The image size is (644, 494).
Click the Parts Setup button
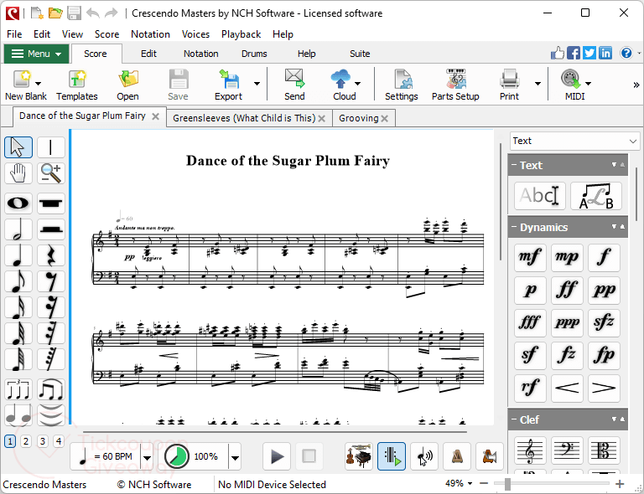pyautogui.click(x=455, y=85)
